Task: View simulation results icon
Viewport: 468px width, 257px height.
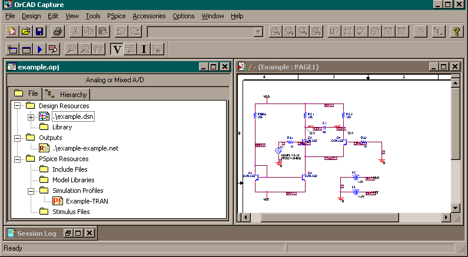Action: [53, 49]
